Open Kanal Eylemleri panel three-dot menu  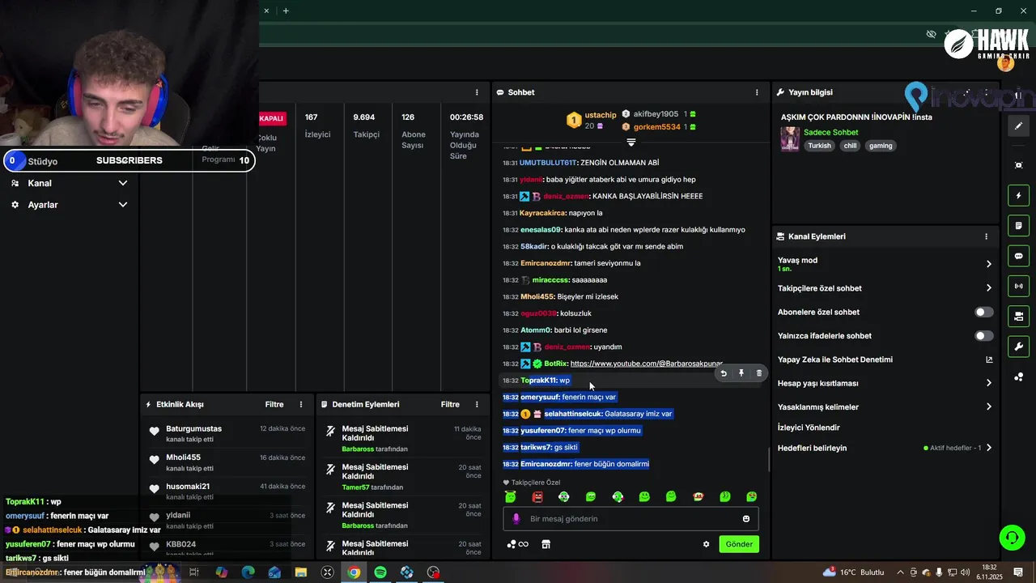[x=986, y=236]
